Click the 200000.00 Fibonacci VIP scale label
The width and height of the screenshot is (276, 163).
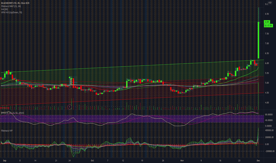(269, 137)
